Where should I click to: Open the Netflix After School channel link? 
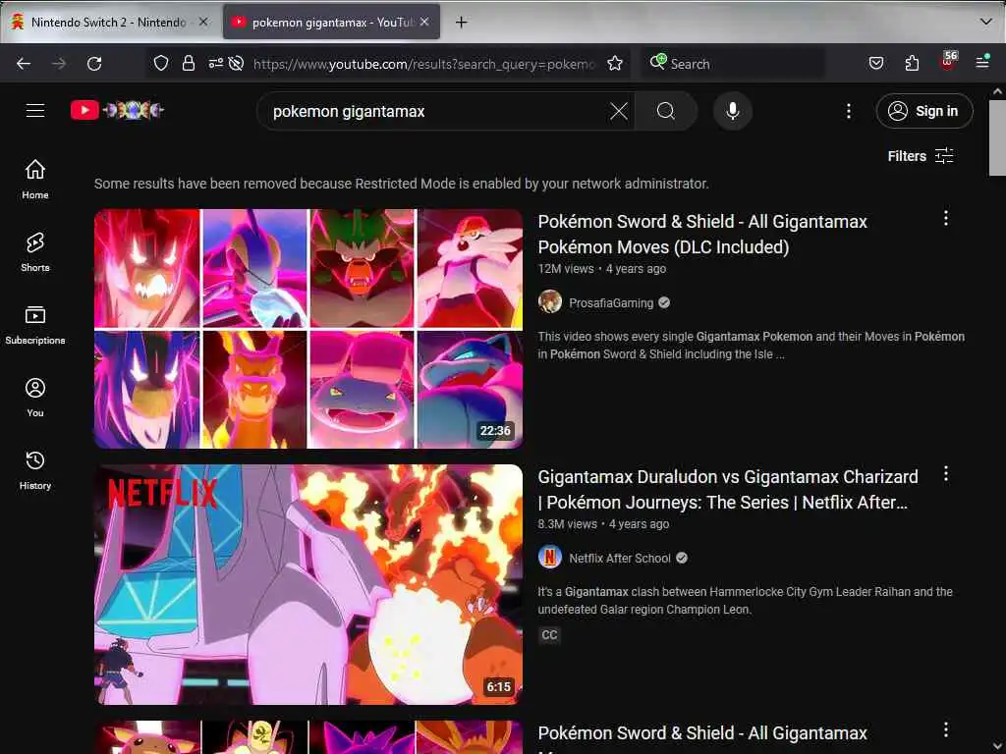click(x=620, y=558)
